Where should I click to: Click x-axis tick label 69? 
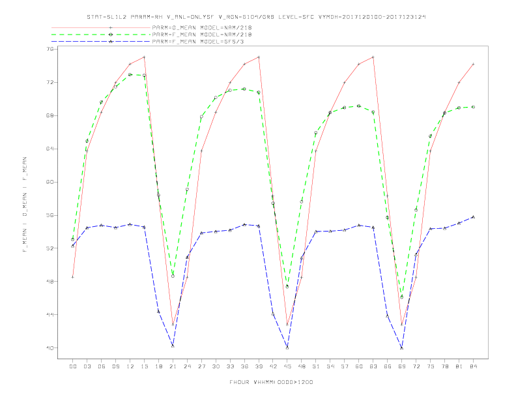[402, 366]
